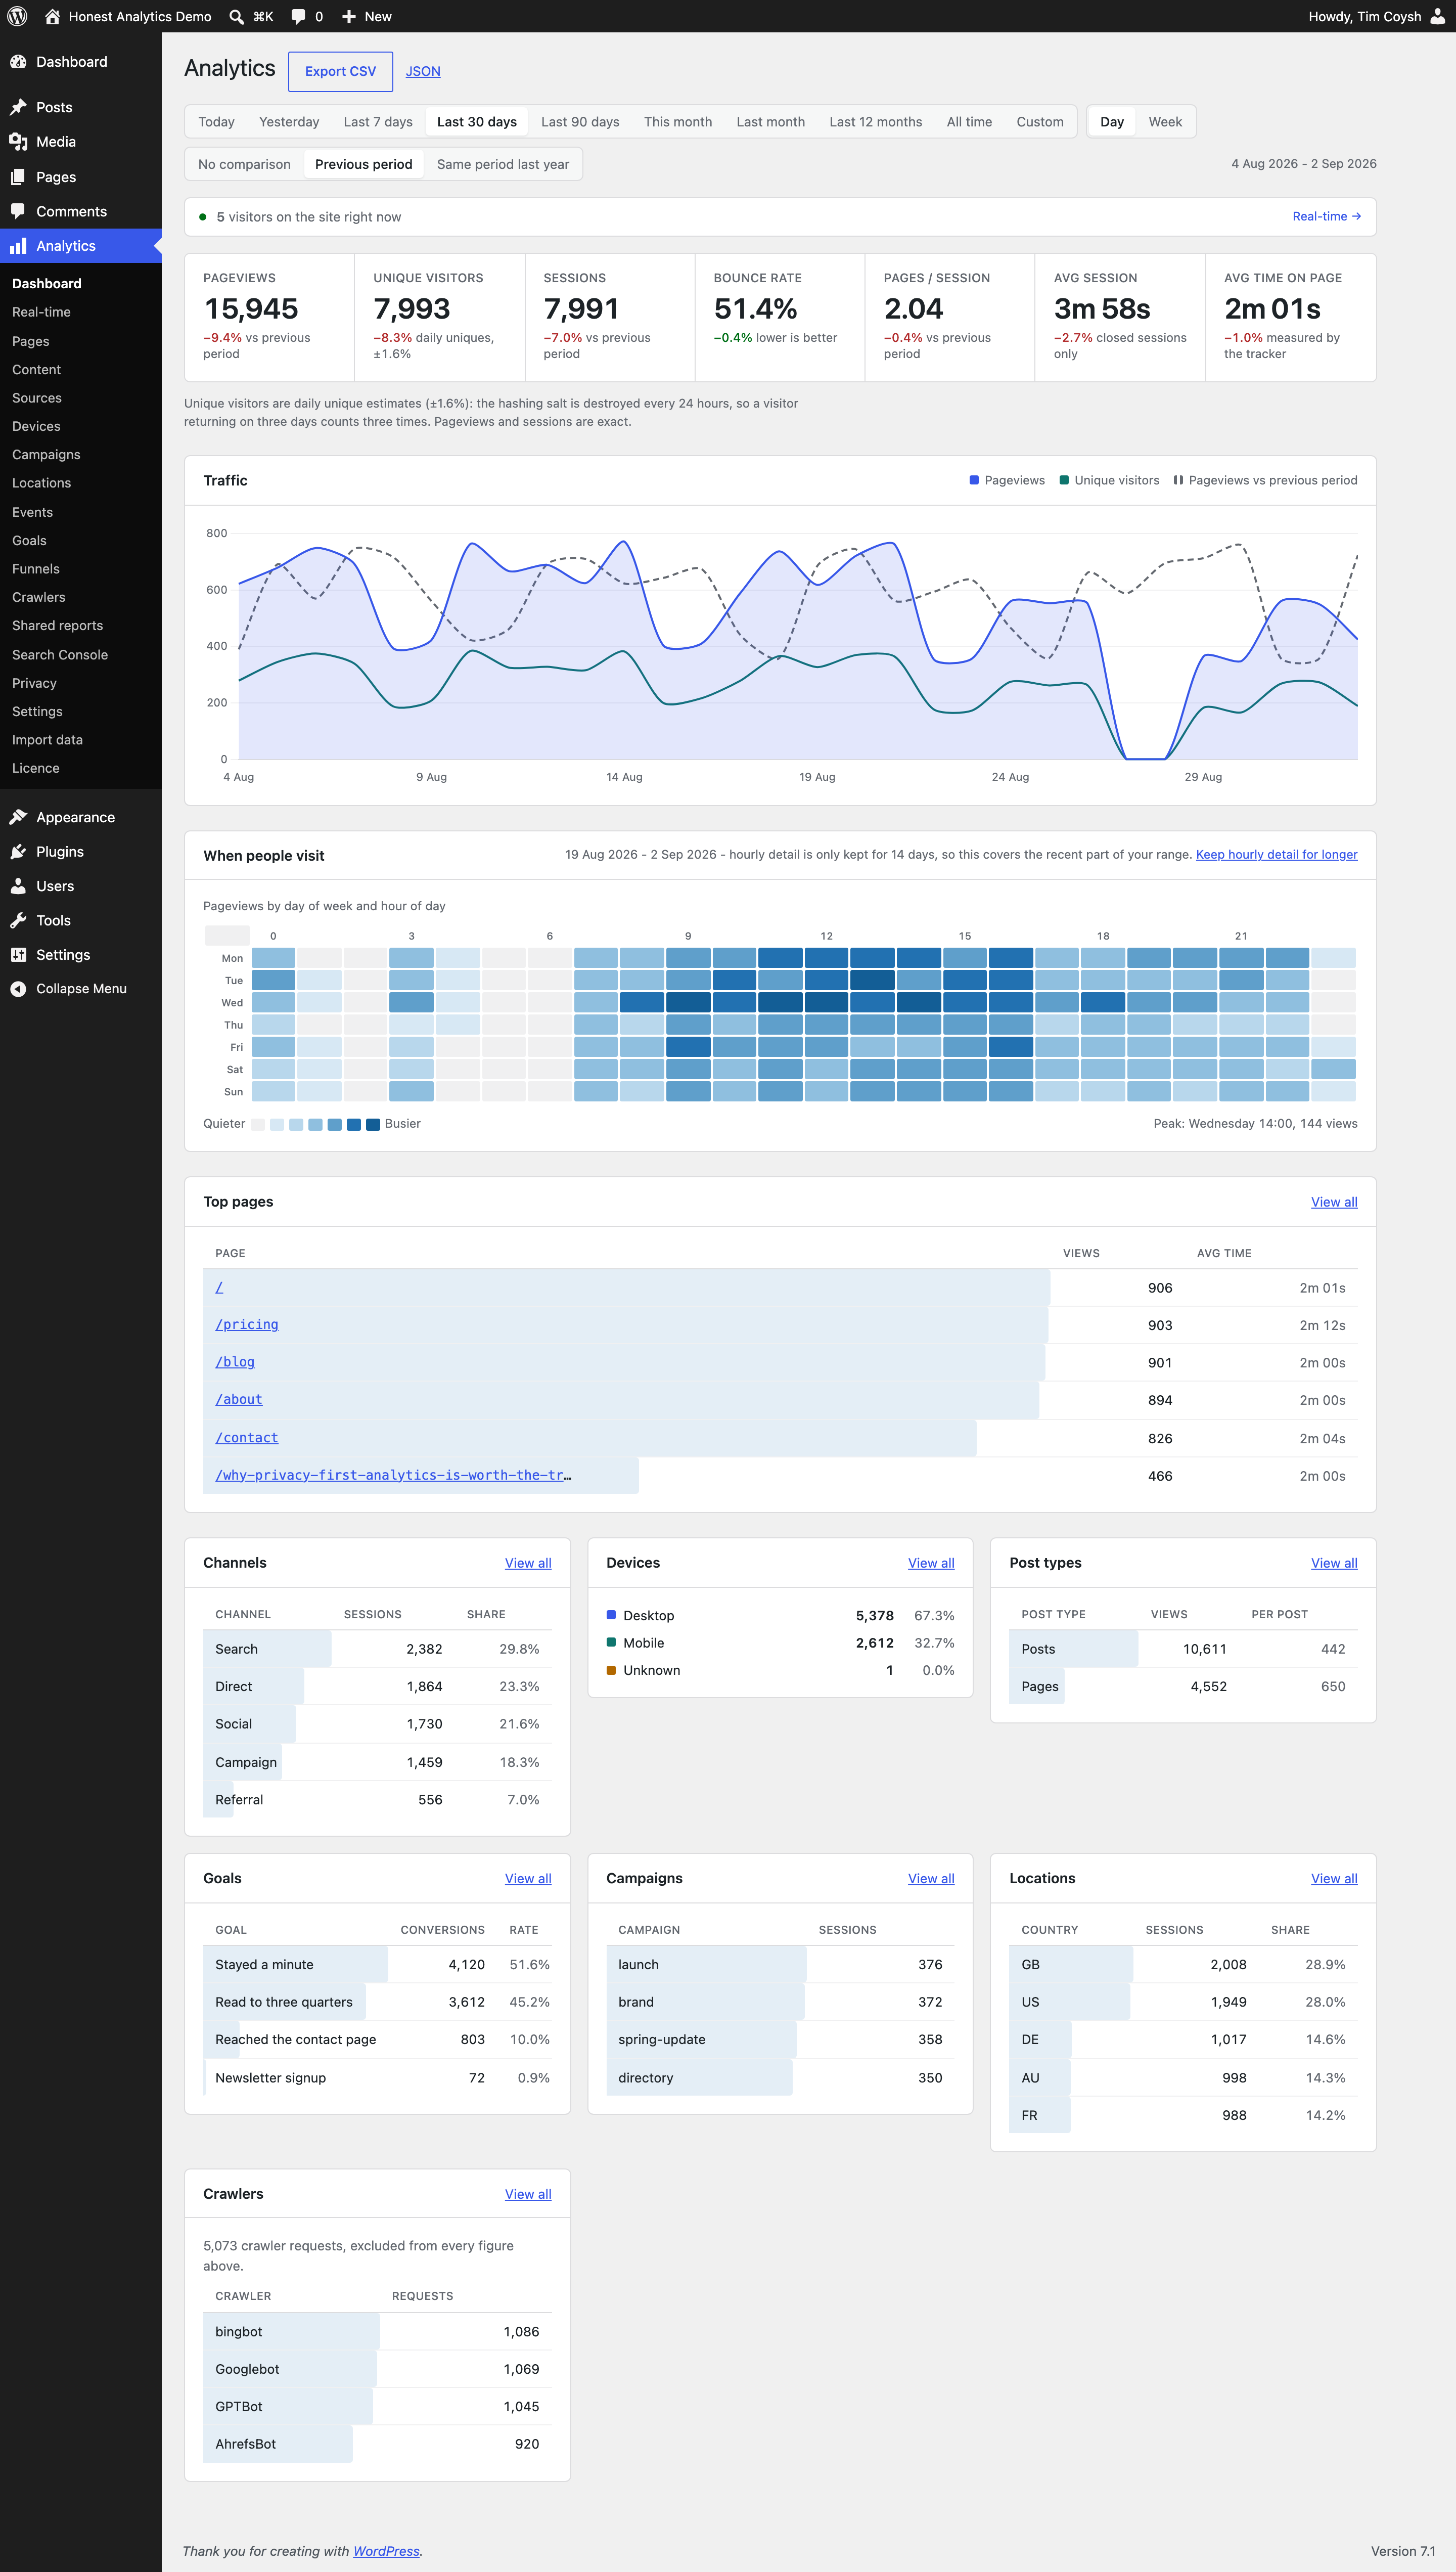This screenshot has height=2572, width=1456.
Task: Click the JSON export link
Action: click(423, 72)
